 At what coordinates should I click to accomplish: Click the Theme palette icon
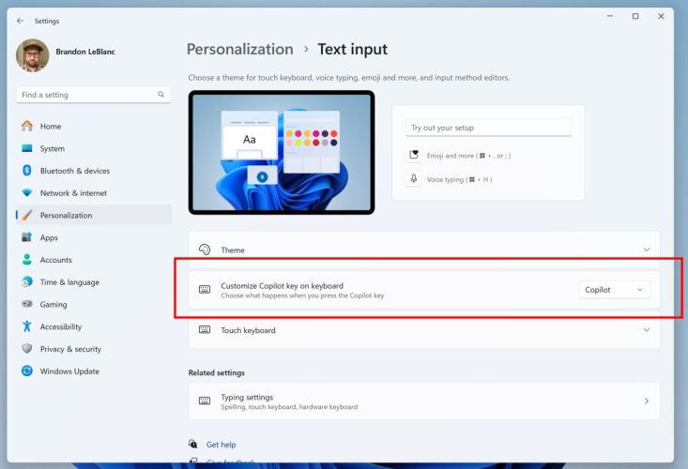tap(205, 250)
